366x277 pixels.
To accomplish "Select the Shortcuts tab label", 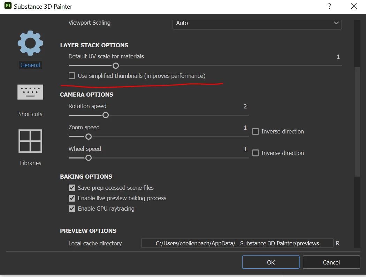I will click(x=30, y=114).
